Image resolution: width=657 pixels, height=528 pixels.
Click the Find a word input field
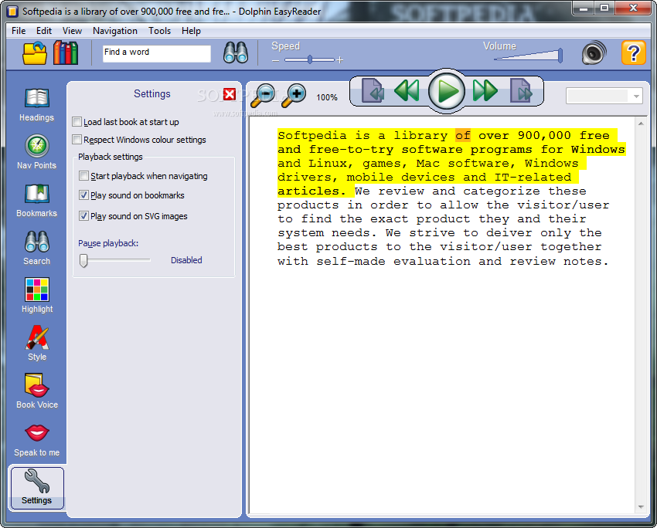[157, 53]
